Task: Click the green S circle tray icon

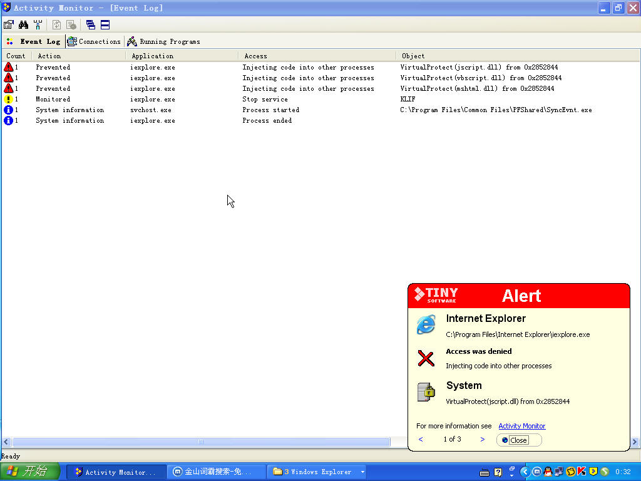Action: 605,472
